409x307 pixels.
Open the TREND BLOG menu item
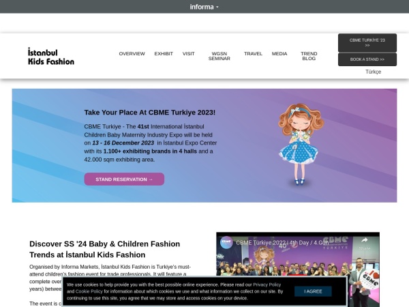click(309, 56)
